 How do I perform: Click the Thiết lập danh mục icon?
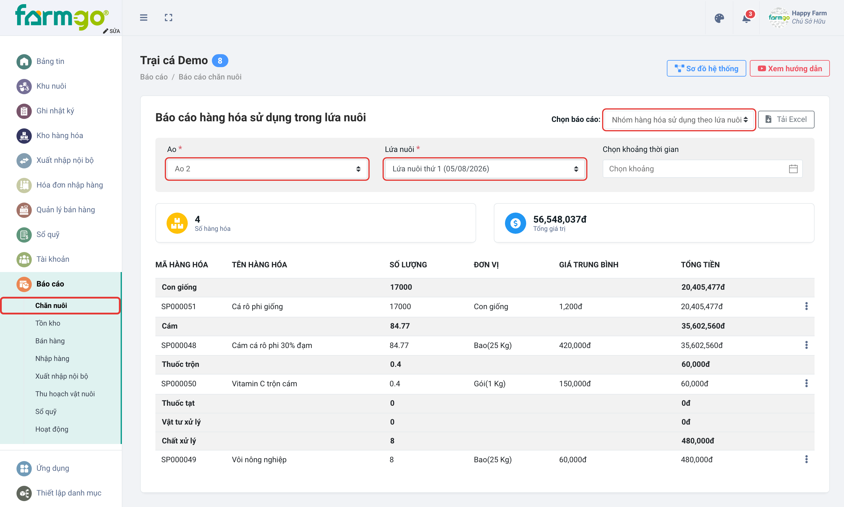(24, 493)
